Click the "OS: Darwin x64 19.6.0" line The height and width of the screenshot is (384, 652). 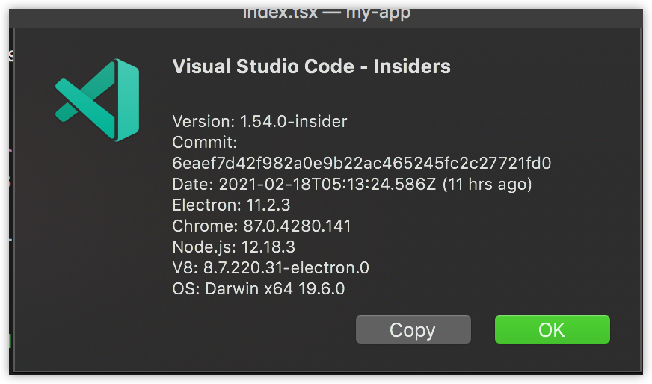259,288
